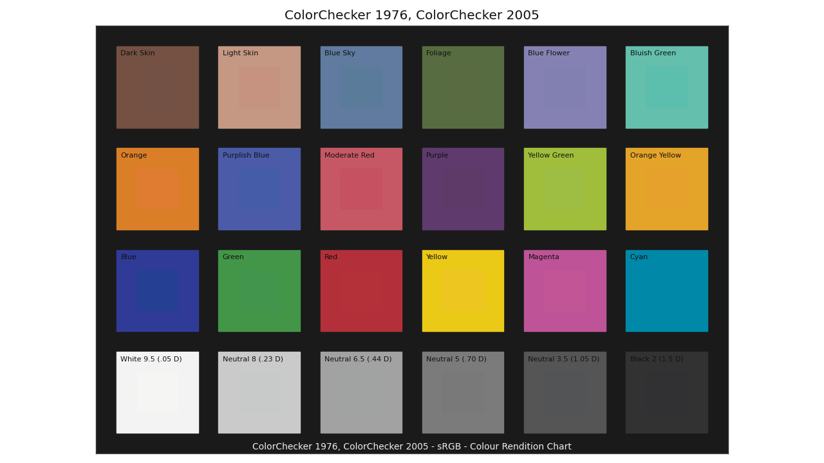Select the Light Skin swatch
824x463 pixels.
click(259, 87)
